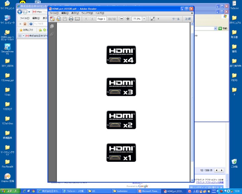Click the スタート button
Screen dimensions: 242x194
pos(10,191)
